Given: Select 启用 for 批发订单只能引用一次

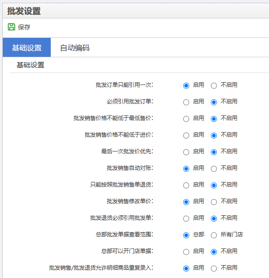Looking at the screenshot, I should click(x=186, y=85).
